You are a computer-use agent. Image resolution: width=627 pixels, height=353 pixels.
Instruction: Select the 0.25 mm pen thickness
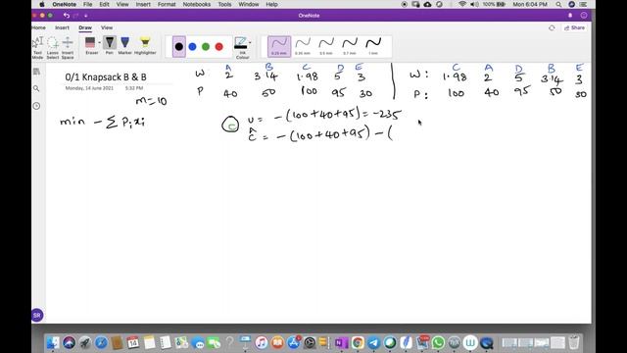[x=279, y=46]
